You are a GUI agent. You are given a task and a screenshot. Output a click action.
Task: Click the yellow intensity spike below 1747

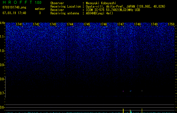coord(123,111)
